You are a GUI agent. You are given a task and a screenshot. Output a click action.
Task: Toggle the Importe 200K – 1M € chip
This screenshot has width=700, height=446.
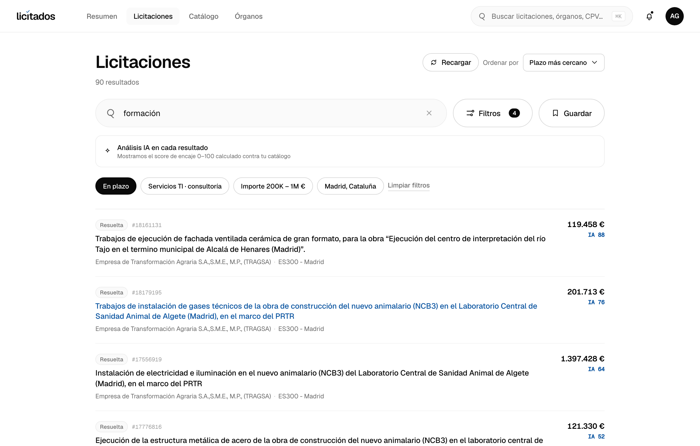coord(273,186)
